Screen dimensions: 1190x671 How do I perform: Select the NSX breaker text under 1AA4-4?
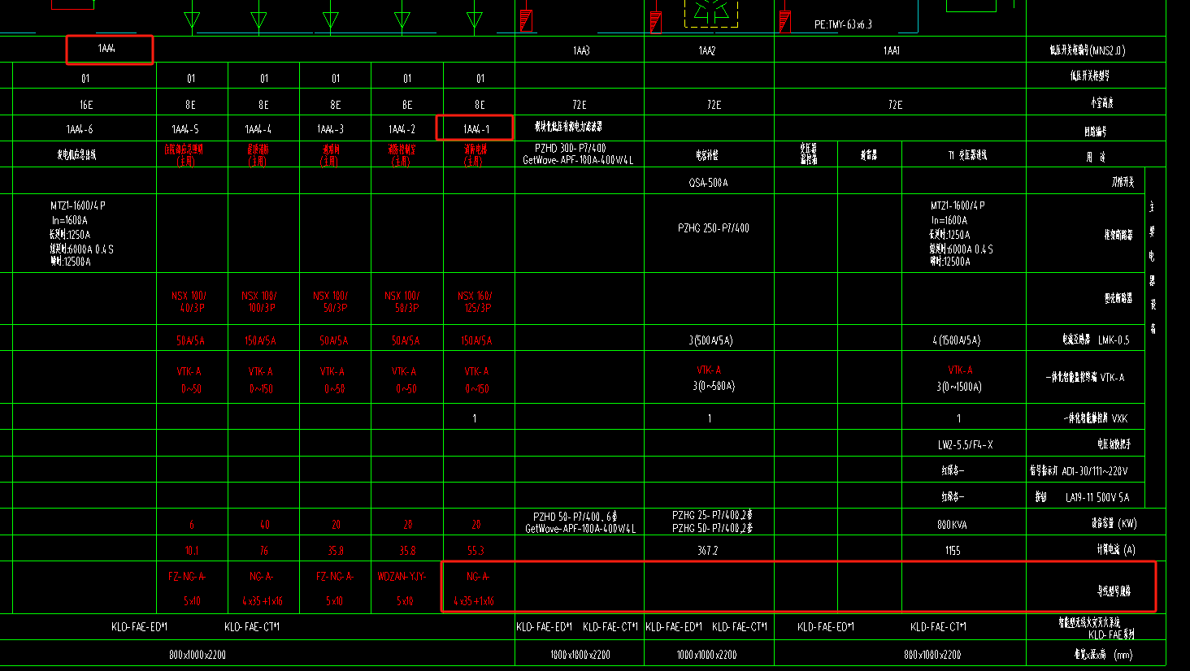(x=259, y=301)
